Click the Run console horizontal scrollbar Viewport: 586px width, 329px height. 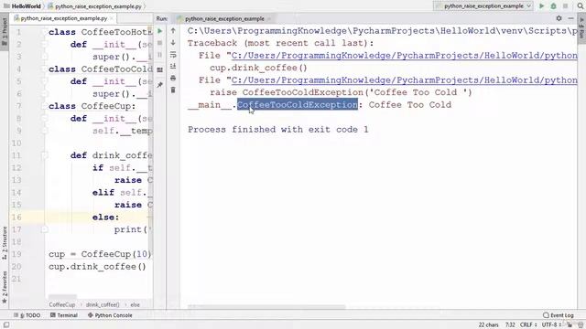pos(266,307)
